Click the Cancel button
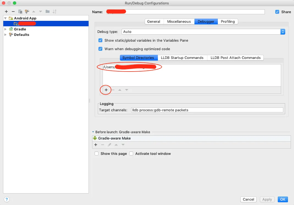Image resolution: width=294 pixels, height=205 pixels. tap(248, 200)
